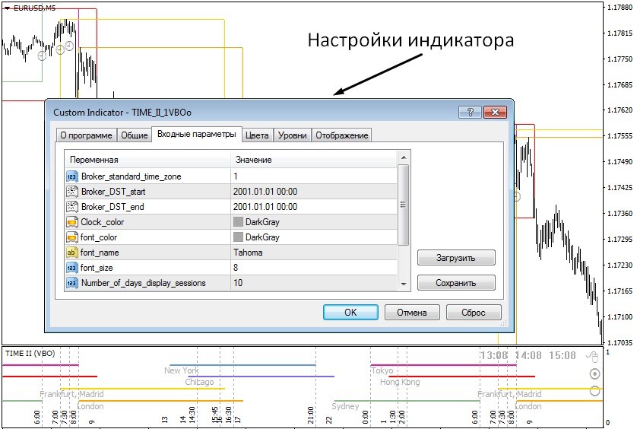This screenshot has width=637, height=429.
Task: Select the font_color variable name
Action: pyautogui.click(x=99, y=237)
